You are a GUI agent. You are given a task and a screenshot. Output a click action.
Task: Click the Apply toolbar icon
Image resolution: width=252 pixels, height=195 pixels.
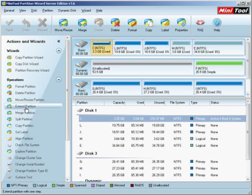10,23
